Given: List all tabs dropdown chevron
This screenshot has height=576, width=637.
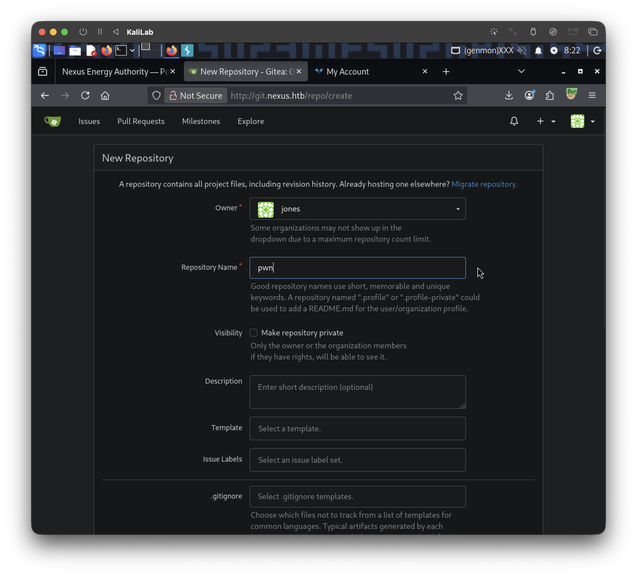Looking at the screenshot, I should pyautogui.click(x=521, y=72).
